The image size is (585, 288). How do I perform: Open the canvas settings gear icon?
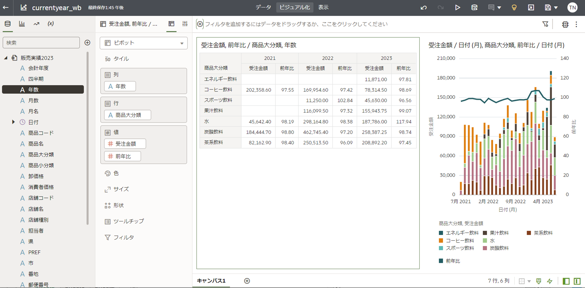coord(565,24)
